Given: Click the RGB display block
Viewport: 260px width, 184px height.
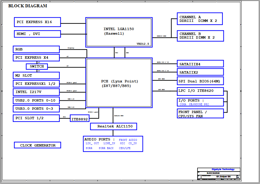Looking at the screenshot, I should pos(36,49).
